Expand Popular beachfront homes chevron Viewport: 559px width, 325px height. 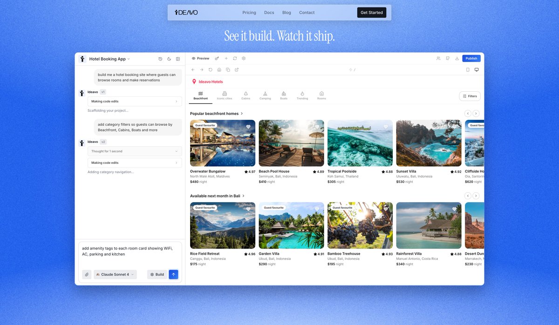tap(242, 114)
